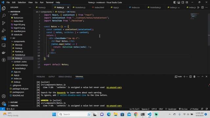Open noteContext.js in the file explorer
210x118 pixels.
[x=21, y=65]
